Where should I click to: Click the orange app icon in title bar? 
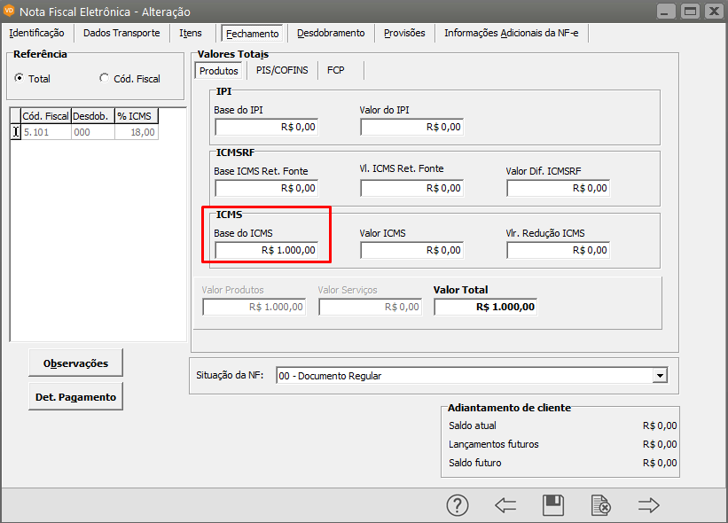pos(11,12)
